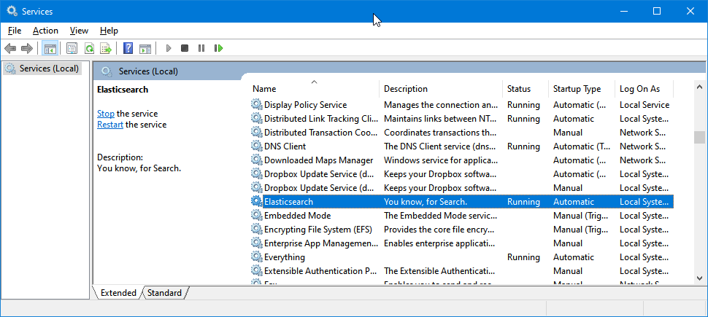Click the Services title bar app icon

click(x=12, y=11)
